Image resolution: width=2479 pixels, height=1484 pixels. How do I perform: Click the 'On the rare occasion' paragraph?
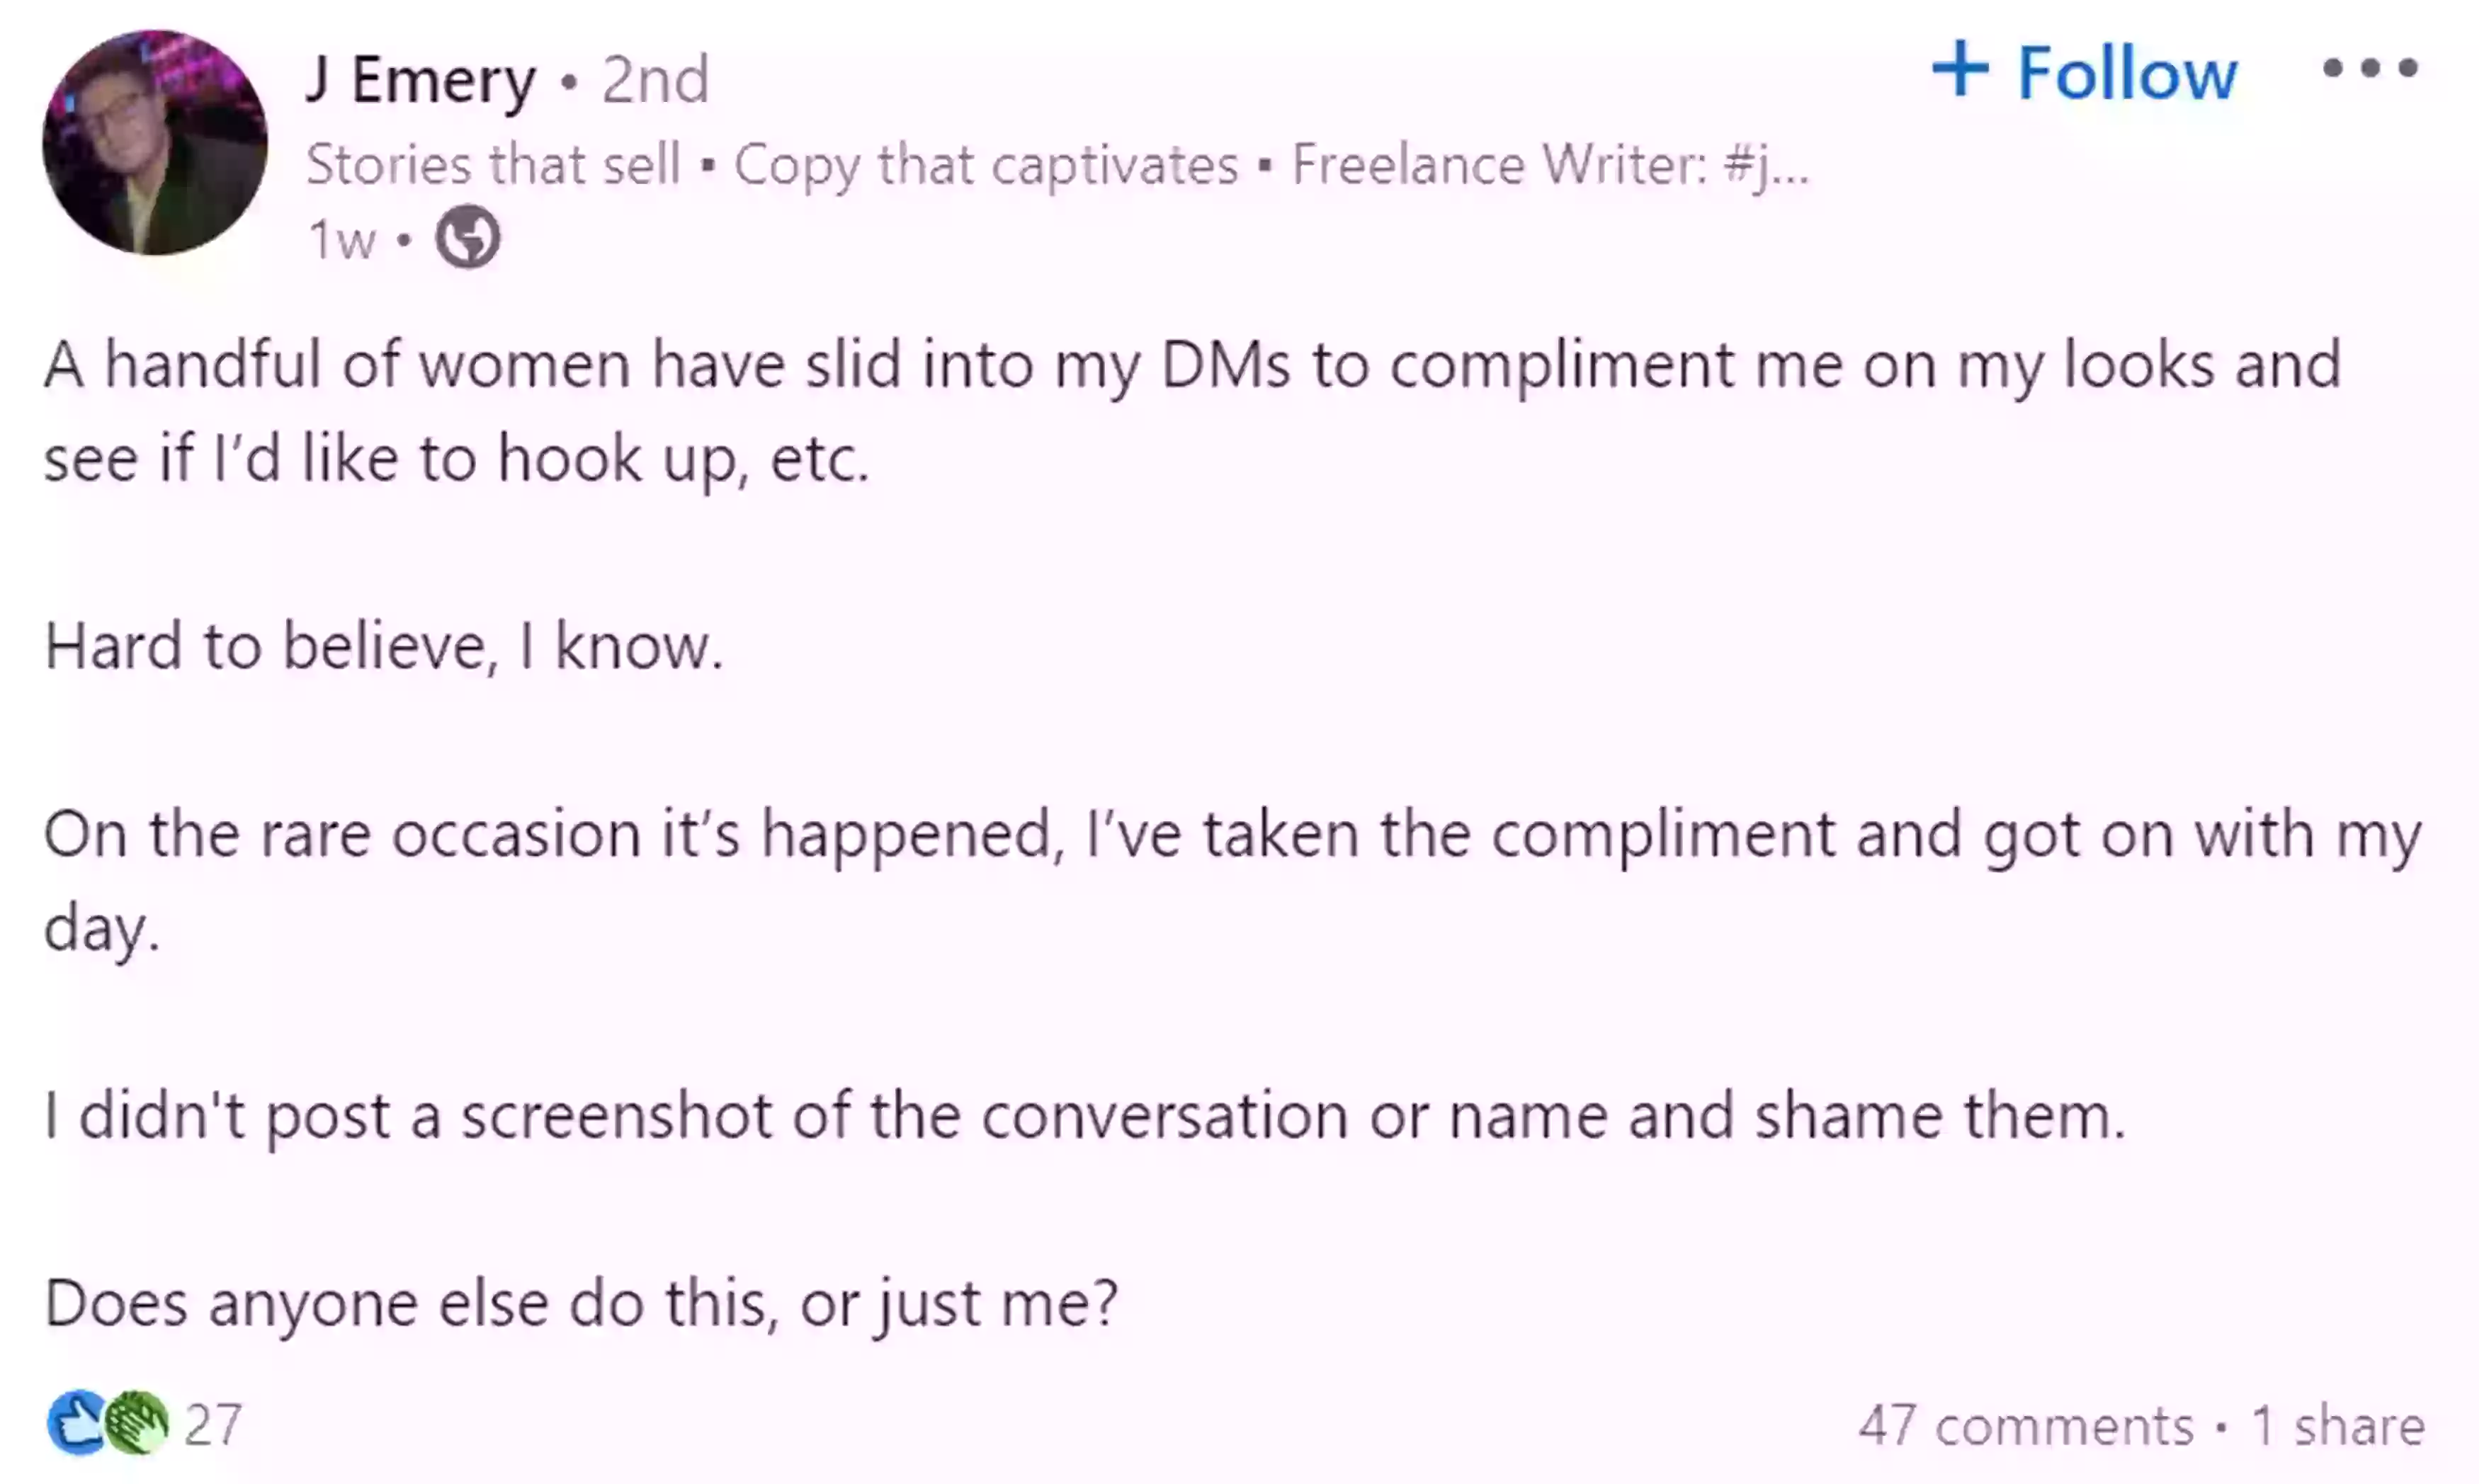pyautogui.click(x=1232, y=881)
